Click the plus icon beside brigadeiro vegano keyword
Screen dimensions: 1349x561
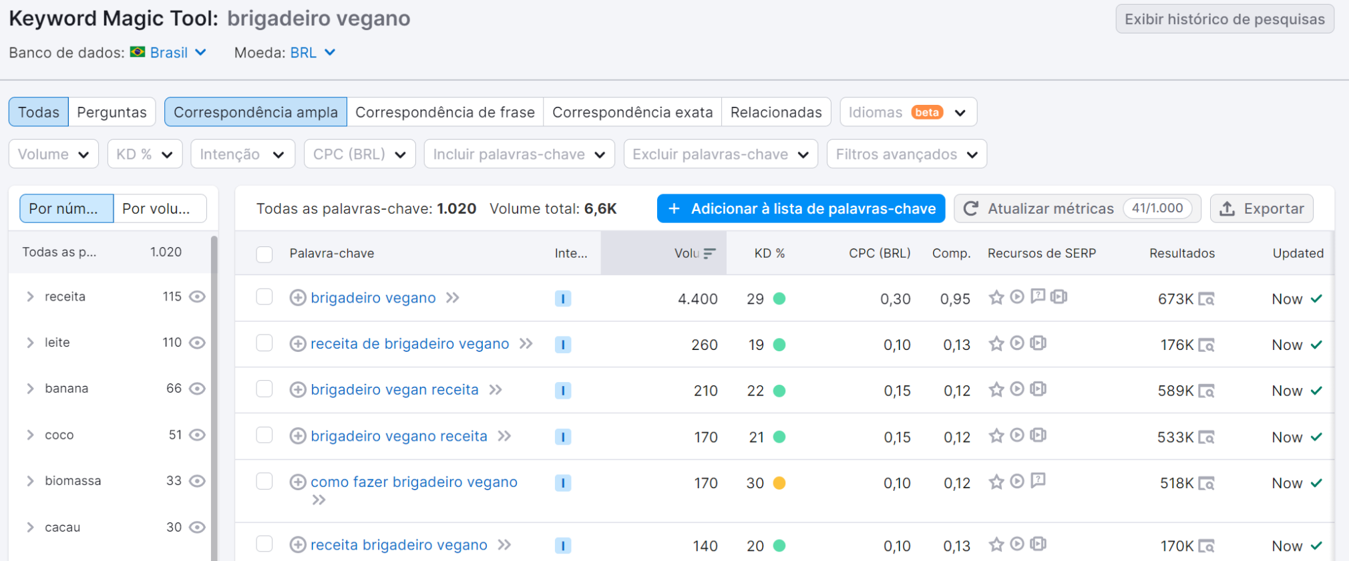point(298,298)
